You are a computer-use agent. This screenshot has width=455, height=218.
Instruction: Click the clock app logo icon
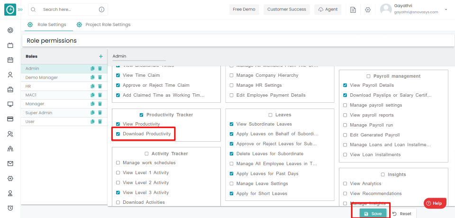click(10, 9)
